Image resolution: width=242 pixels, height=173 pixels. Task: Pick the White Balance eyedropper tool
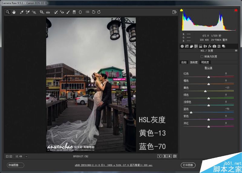pos(21,12)
